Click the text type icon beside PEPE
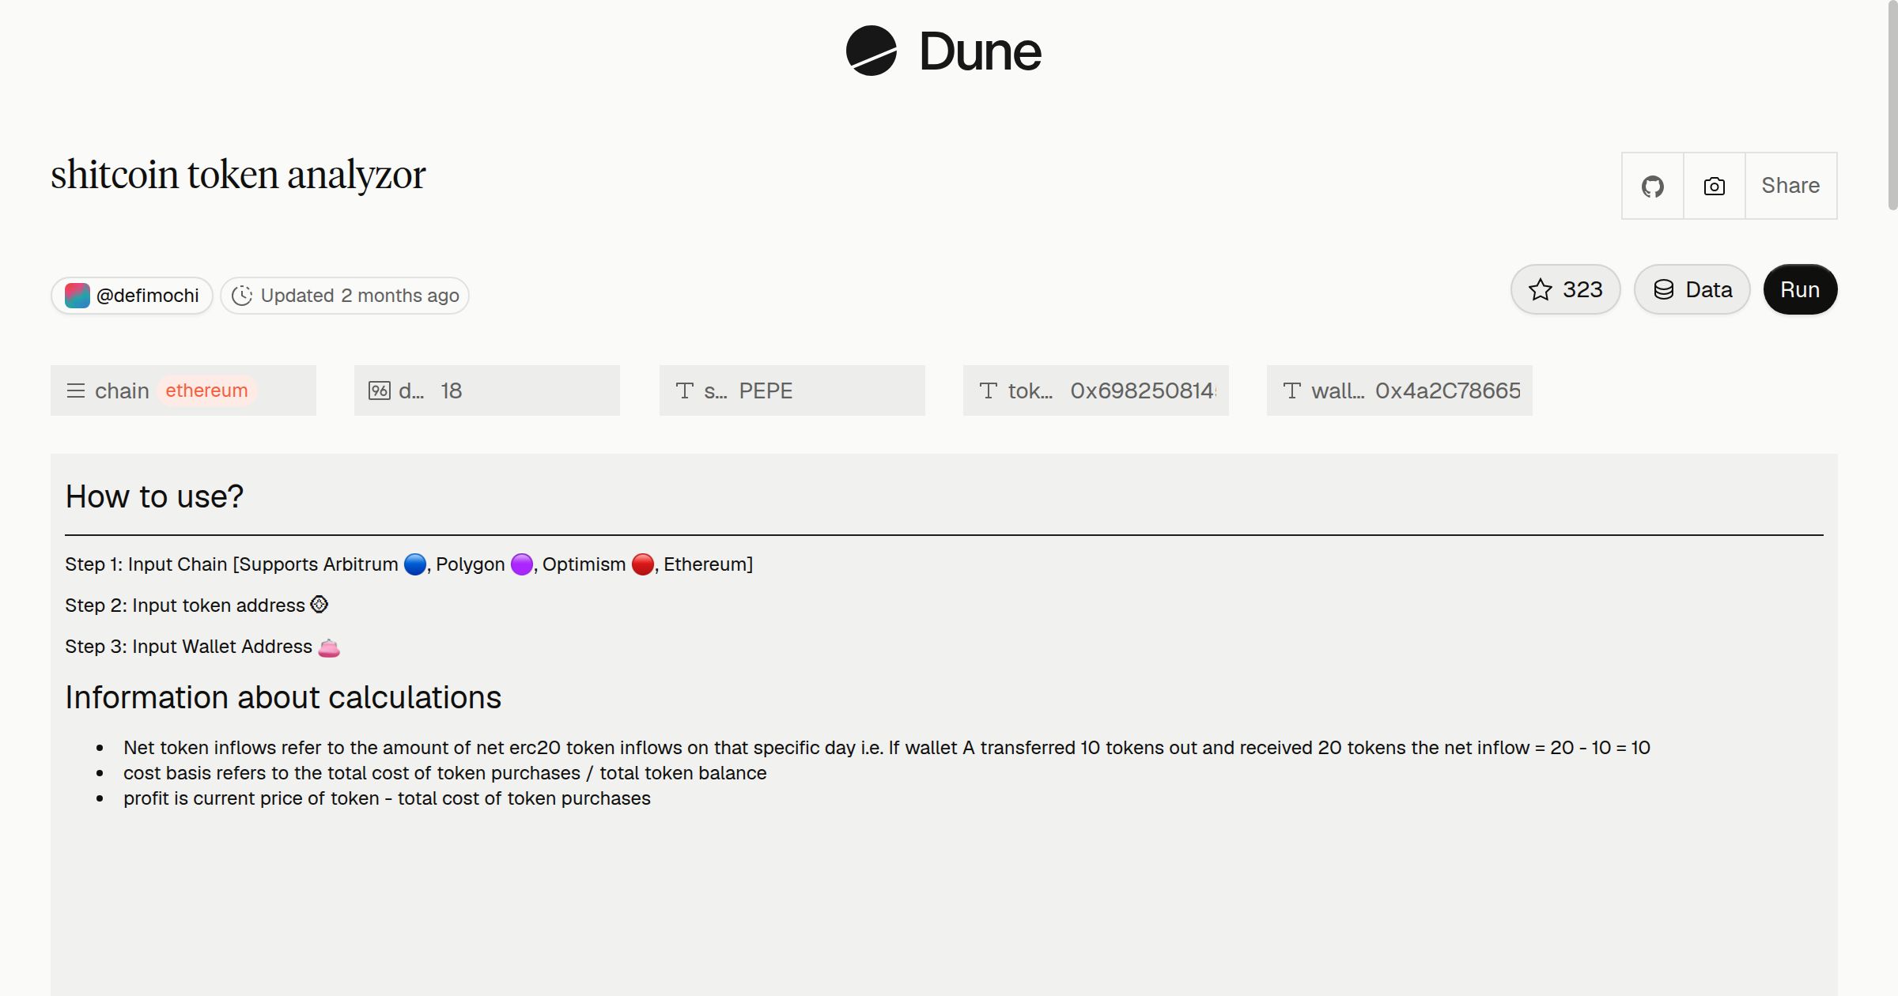The image size is (1898, 996). click(x=685, y=390)
